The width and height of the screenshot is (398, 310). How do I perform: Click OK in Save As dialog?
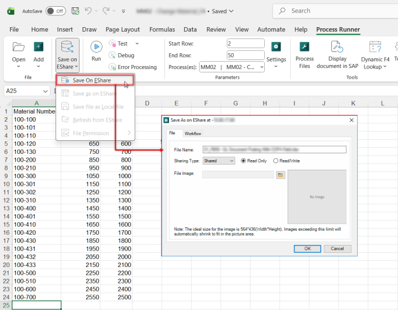click(307, 249)
